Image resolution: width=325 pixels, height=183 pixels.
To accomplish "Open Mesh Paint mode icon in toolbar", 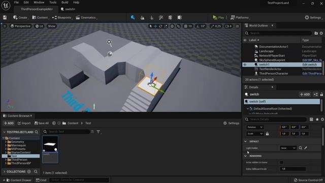I will 161,18.
